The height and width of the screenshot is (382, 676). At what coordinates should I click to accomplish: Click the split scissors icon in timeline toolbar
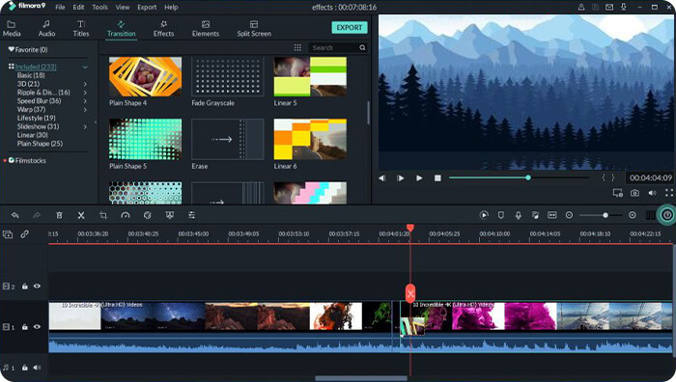[x=81, y=215]
